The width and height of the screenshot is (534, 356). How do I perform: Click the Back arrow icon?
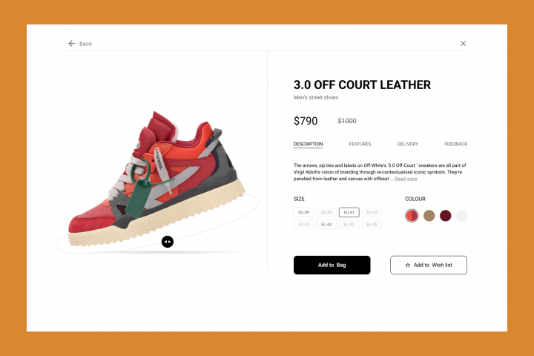tap(71, 44)
